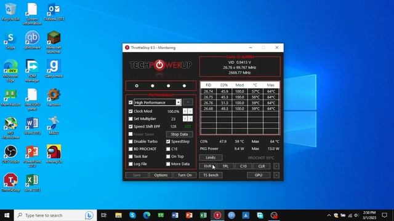Open the System Information desktop shortcut
The height and width of the screenshot is (221, 394).
click(32, 14)
